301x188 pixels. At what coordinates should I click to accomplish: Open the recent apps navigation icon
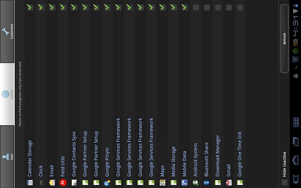click(296, 141)
